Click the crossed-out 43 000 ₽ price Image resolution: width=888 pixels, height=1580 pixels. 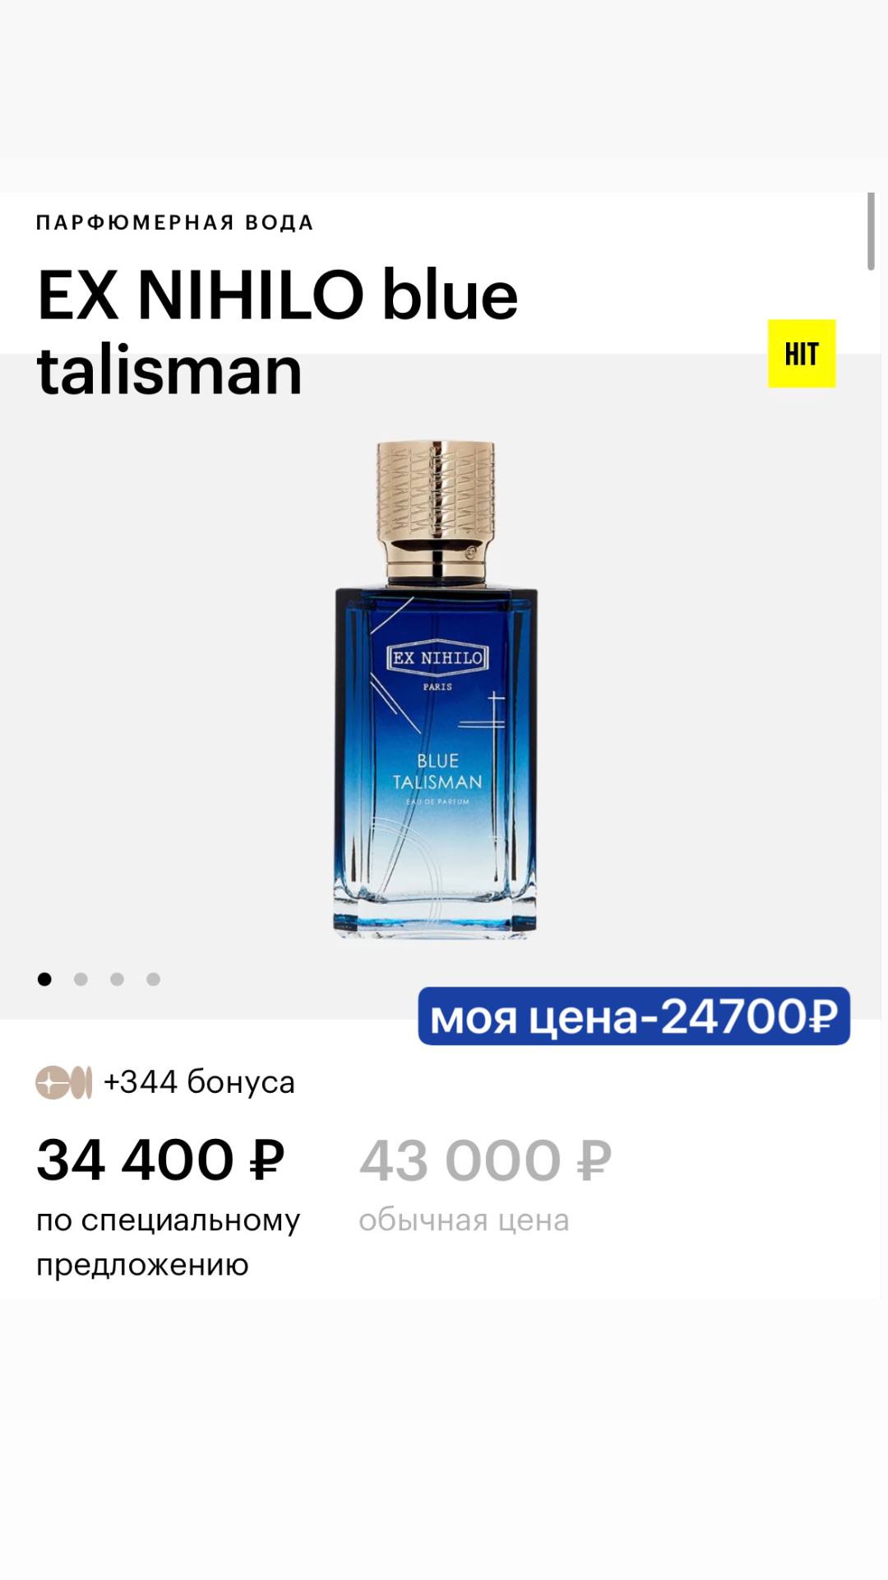click(x=485, y=1160)
